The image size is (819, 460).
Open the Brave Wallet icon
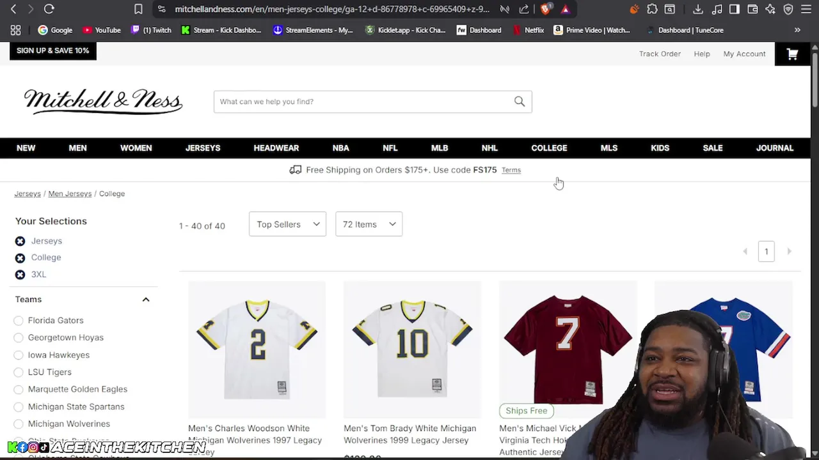tap(752, 9)
